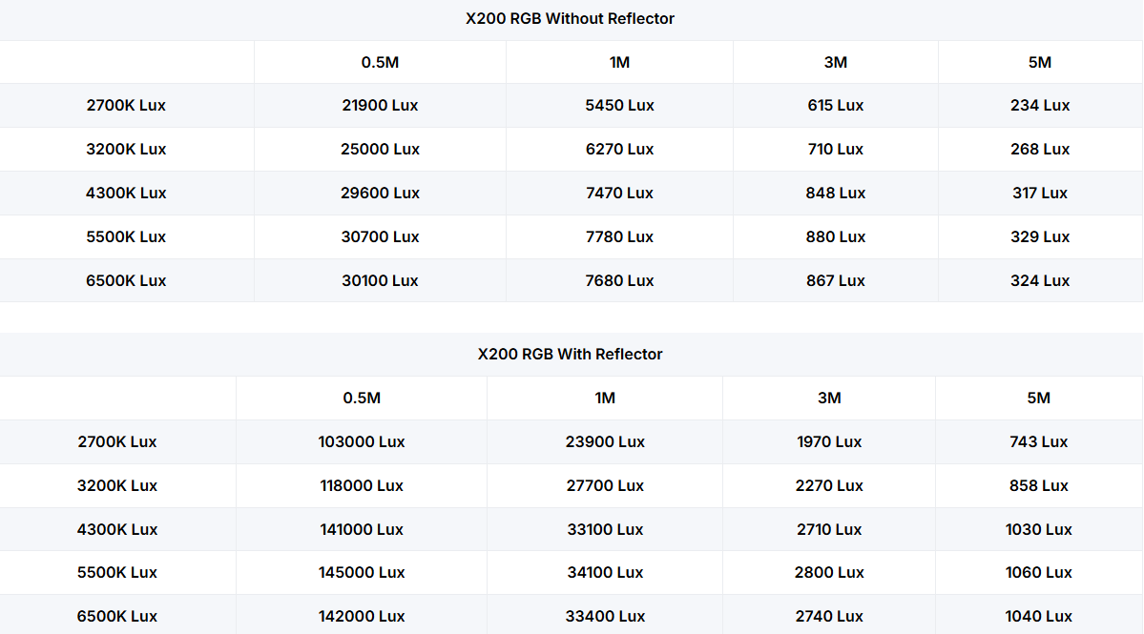This screenshot has width=1144, height=634.
Task: Select the 615 Lux cell
Action: coord(835,105)
